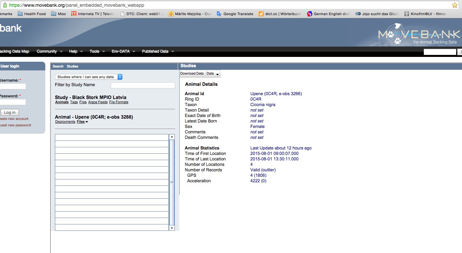Click the list scrollbar down arrow
The width and height of the screenshot is (462, 253).
click(172, 228)
